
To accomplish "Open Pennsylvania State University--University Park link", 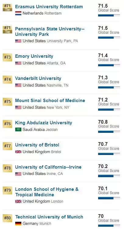I will [x=50, y=32].
